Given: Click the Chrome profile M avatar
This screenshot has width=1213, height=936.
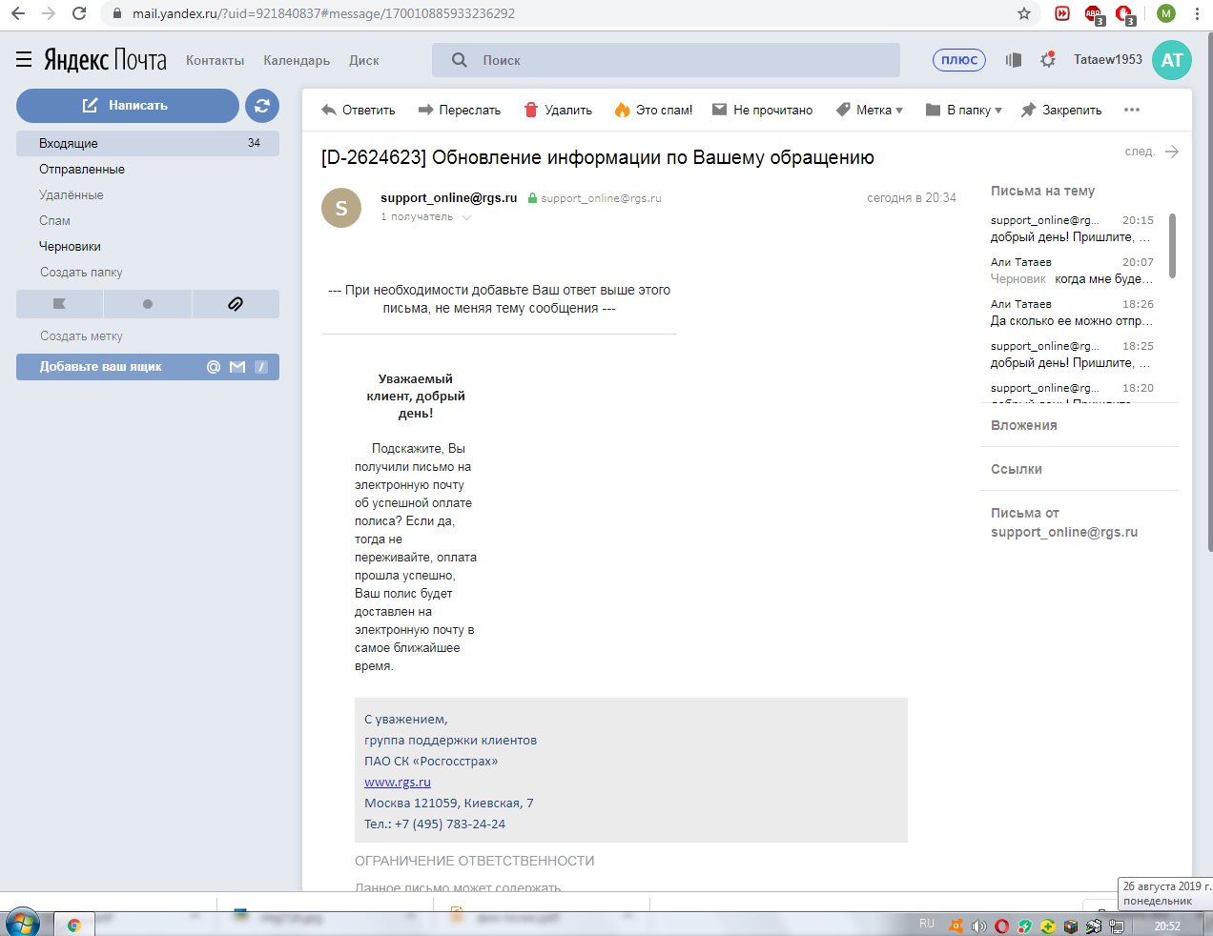Looking at the screenshot, I should click(x=1165, y=13).
